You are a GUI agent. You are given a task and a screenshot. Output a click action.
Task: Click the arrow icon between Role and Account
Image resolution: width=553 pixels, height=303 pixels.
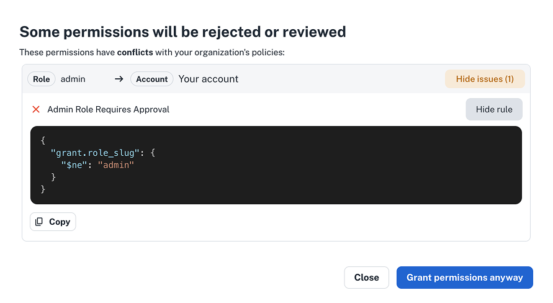pyautogui.click(x=119, y=79)
